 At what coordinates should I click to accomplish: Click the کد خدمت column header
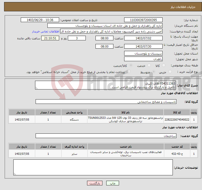(177, 147)
